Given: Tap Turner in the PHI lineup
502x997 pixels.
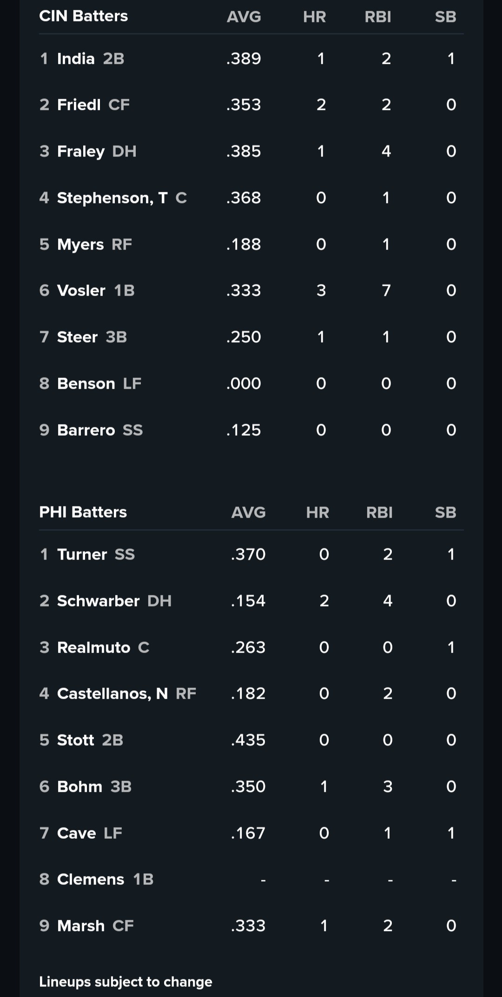Looking at the screenshot, I should [82, 554].
